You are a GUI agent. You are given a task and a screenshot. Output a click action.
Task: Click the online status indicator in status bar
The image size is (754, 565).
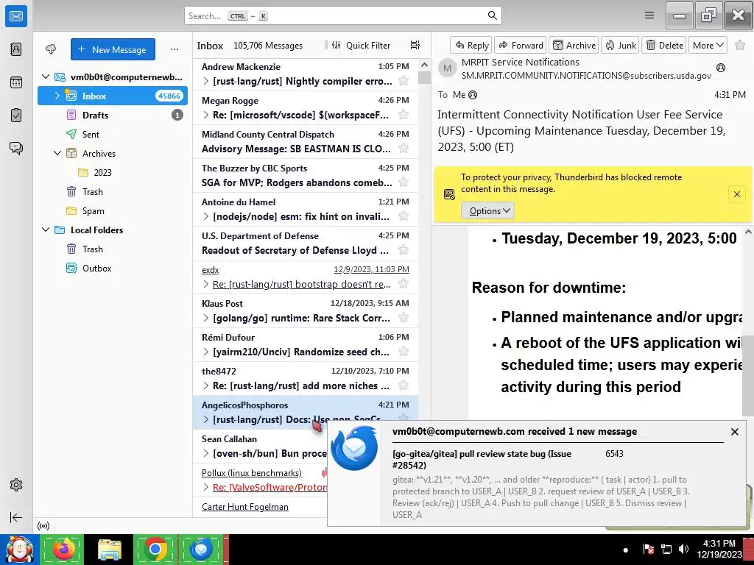43,525
